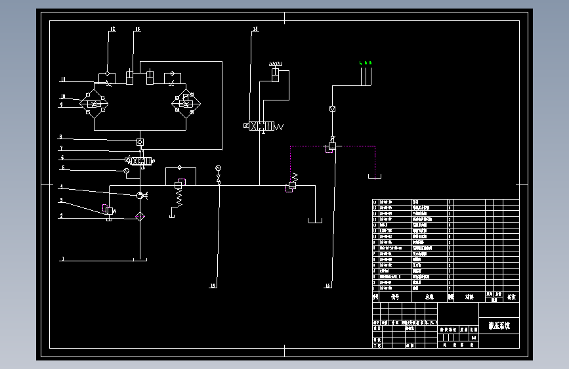Click the second cylinder symbol right of callout 13
The height and width of the screenshot is (369, 569).
click(150, 77)
